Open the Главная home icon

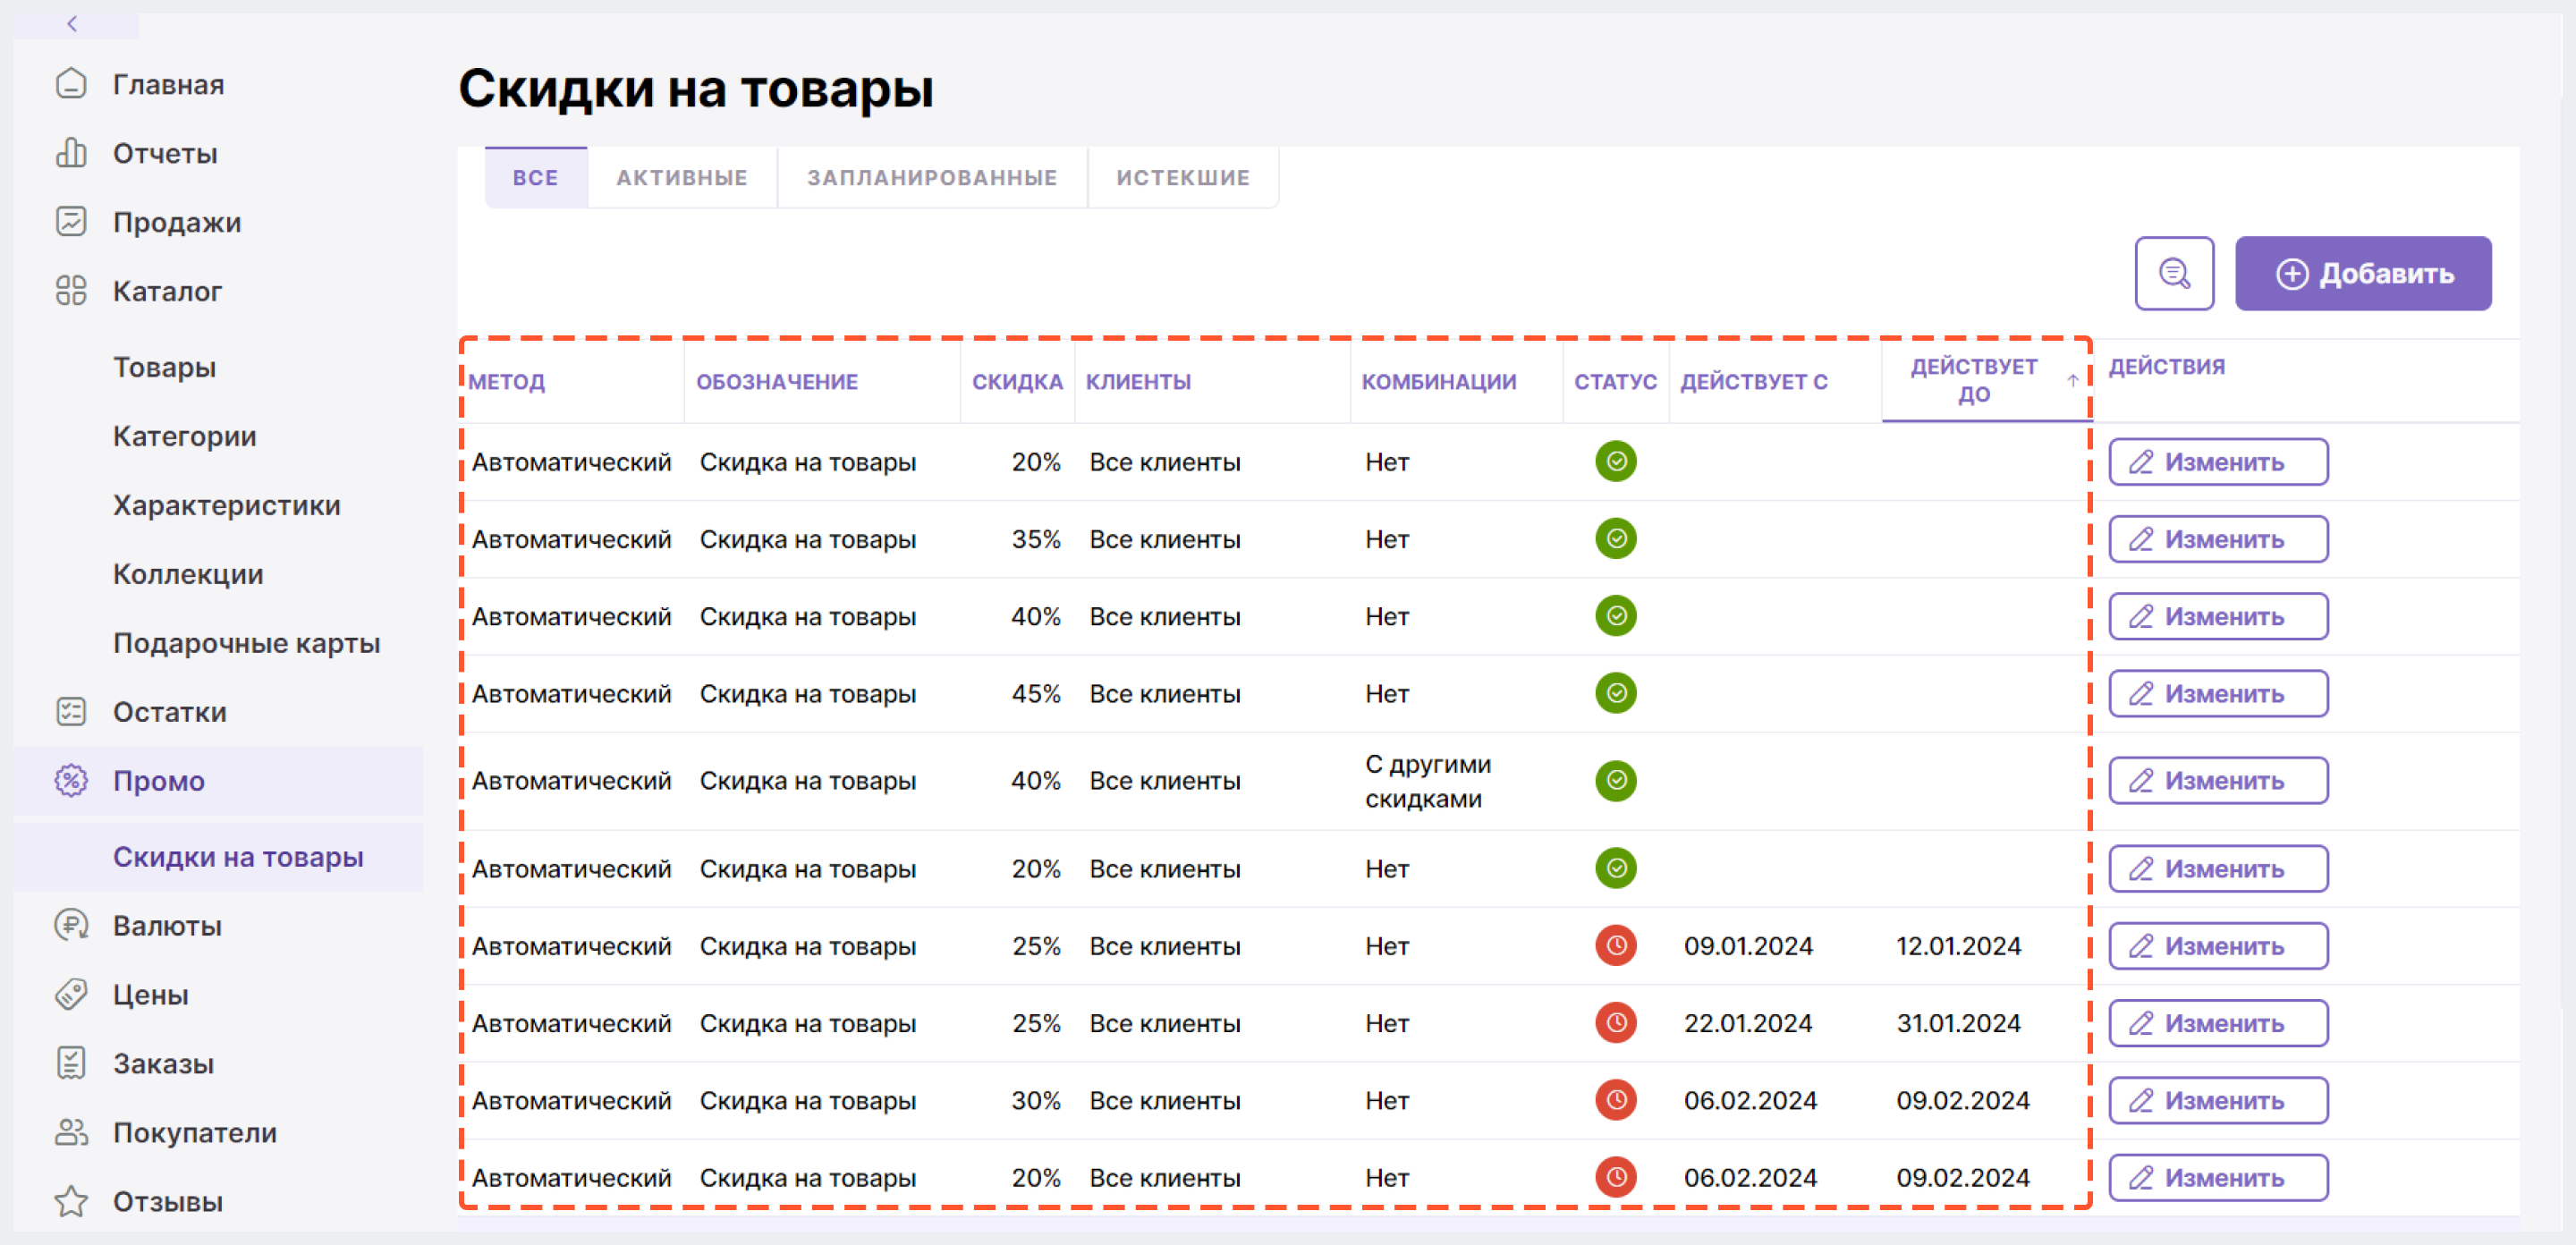click(x=71, y=84)
